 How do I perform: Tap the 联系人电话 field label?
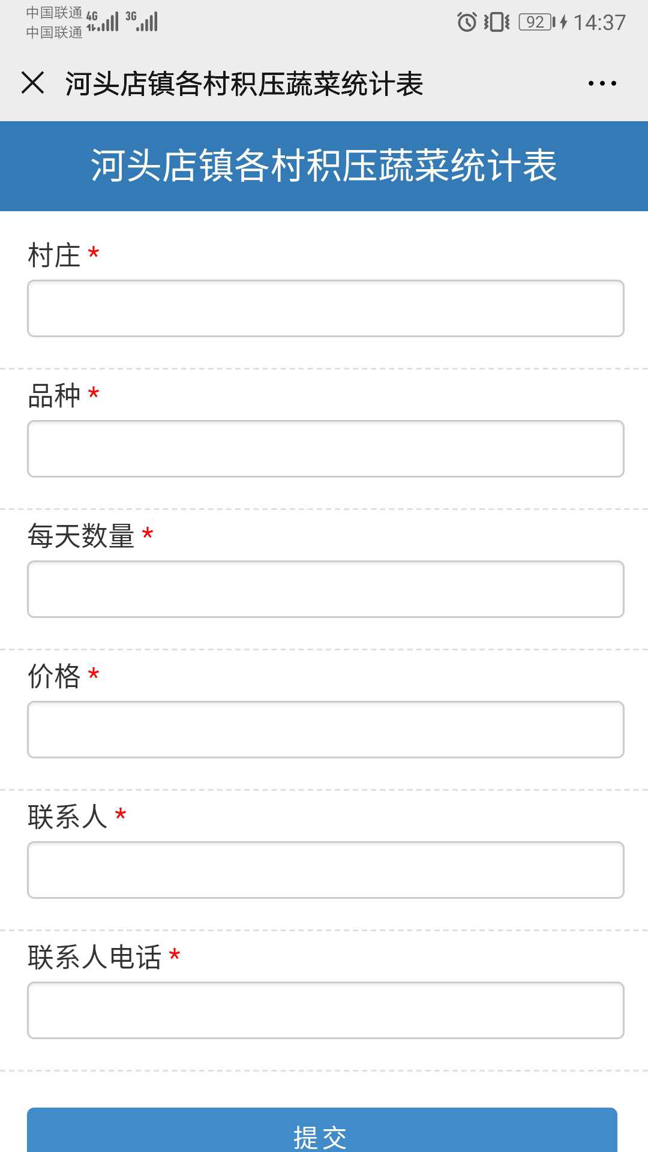pos(95,957)
